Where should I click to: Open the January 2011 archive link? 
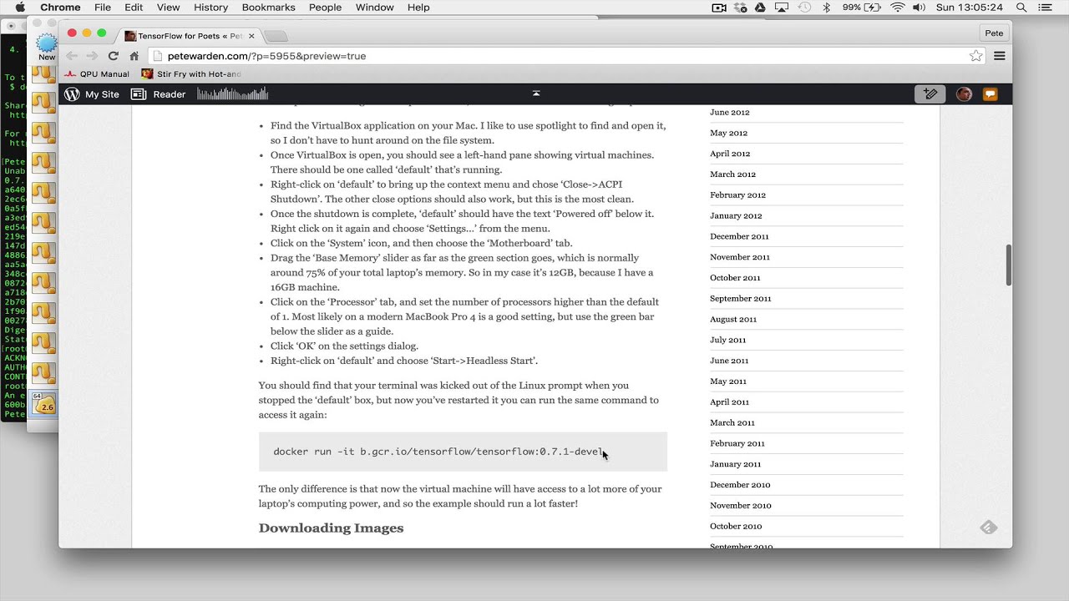(x=735, y=464)
